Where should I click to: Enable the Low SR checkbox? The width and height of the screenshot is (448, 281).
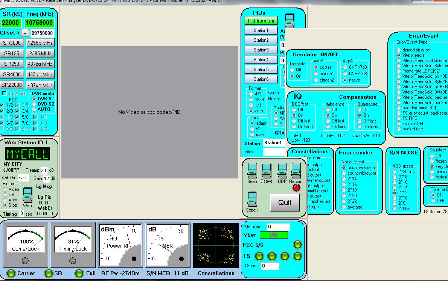click(4, 94)
